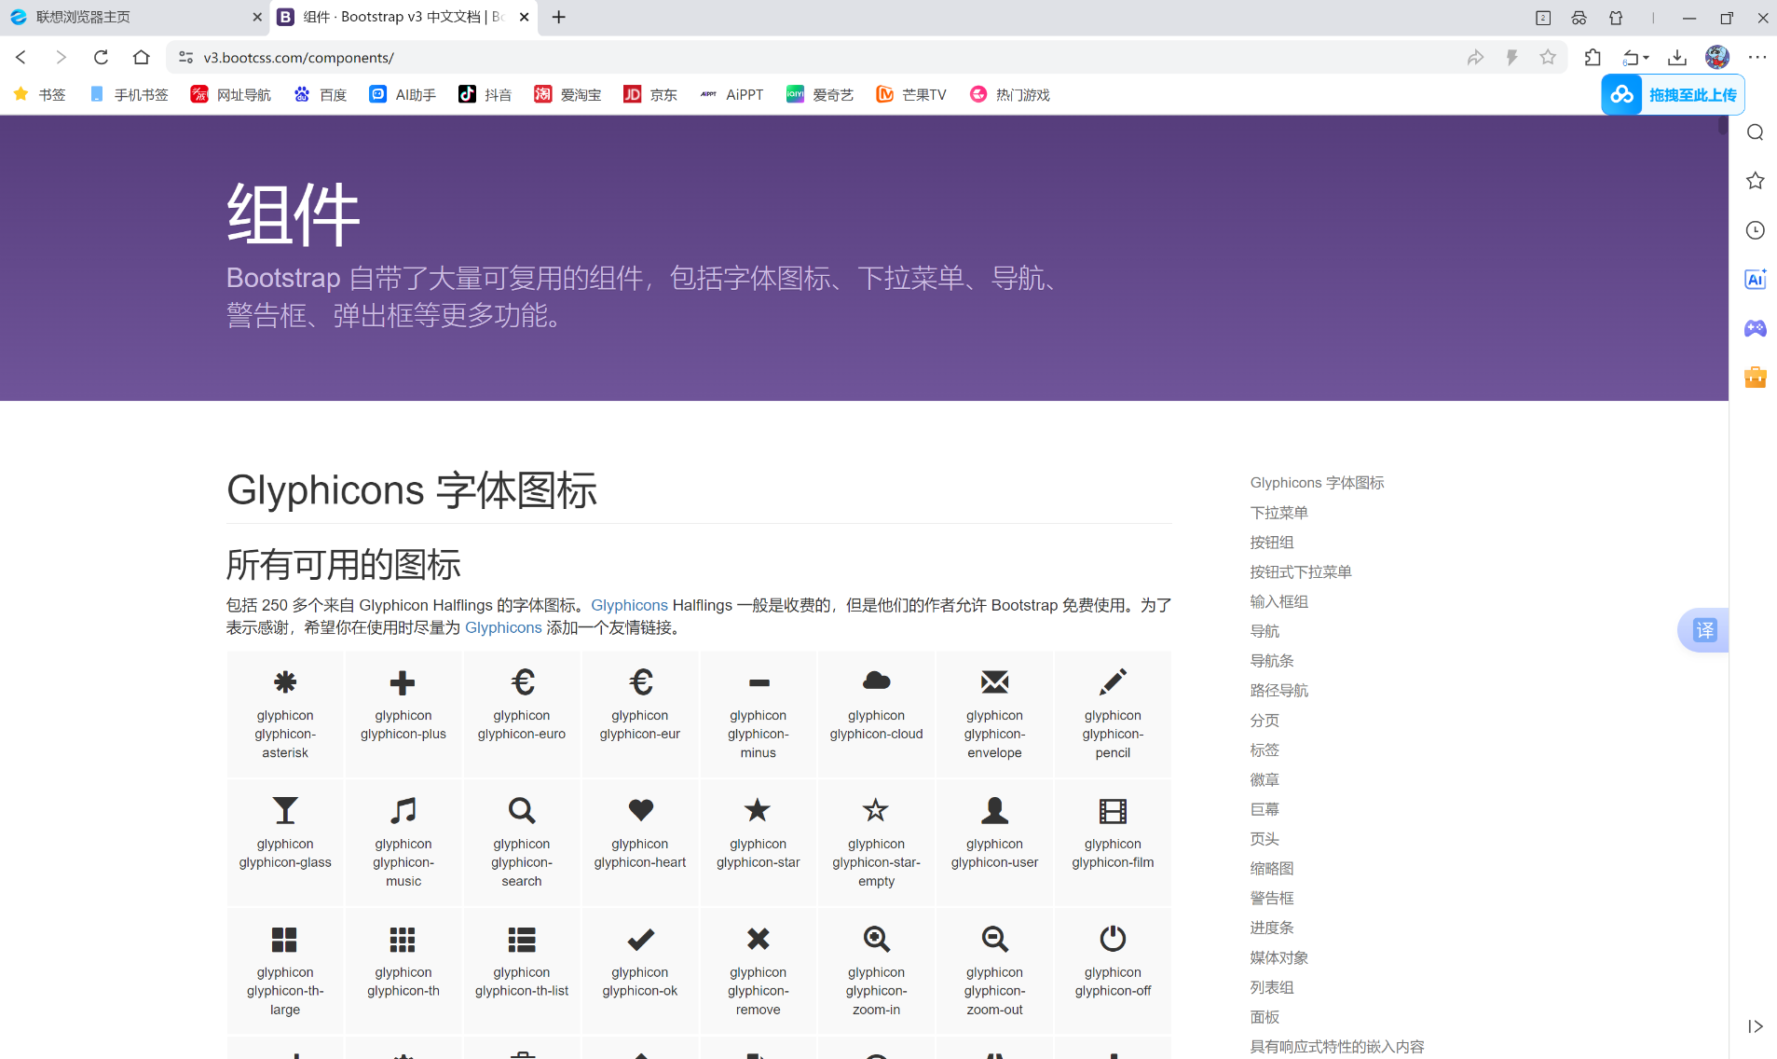
Task: Jump to 导航条 section in sidebar
Action: click(x=1272, y=661)
